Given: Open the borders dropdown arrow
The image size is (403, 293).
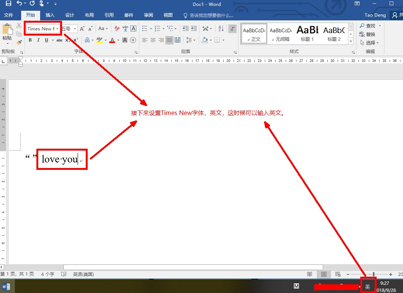Looking at the screenshot, I should click(x=223, y=40).
